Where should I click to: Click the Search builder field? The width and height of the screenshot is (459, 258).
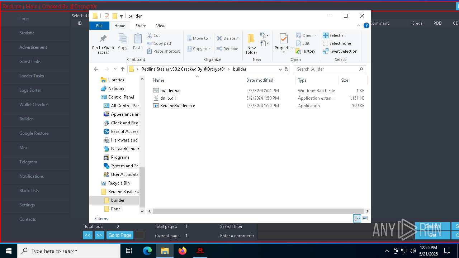(x=330, y=69)
